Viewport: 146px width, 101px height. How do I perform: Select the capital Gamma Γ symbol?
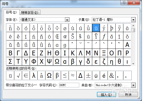[18, 53]
